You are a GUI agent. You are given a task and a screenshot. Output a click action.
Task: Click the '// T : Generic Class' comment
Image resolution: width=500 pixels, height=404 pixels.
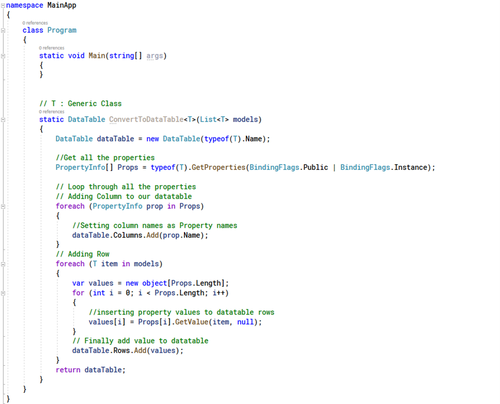(x=80, y=104)
